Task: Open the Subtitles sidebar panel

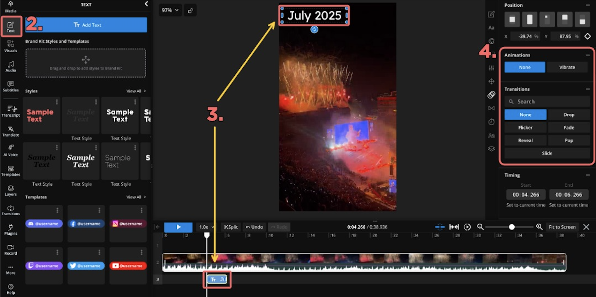Action: tap(11, 86)
